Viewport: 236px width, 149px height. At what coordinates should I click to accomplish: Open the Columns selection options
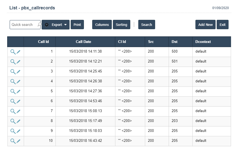102,25
